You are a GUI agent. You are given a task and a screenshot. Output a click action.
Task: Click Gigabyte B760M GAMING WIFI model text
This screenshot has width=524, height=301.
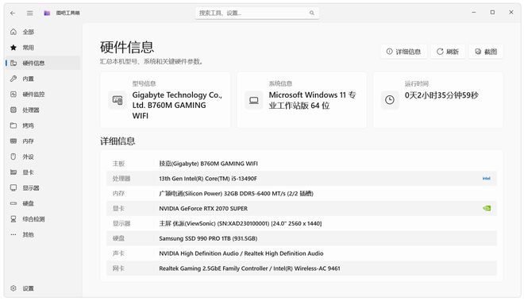(x=177, y=106)
